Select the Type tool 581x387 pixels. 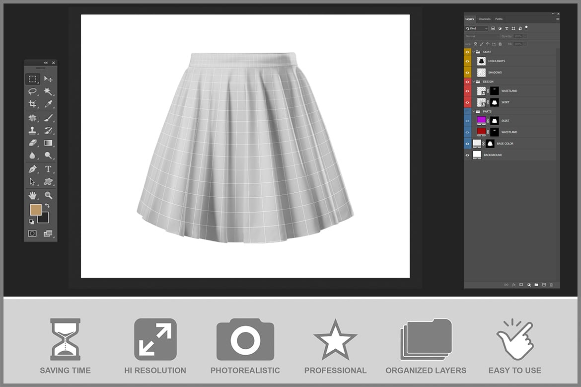[x=48, y=169]
